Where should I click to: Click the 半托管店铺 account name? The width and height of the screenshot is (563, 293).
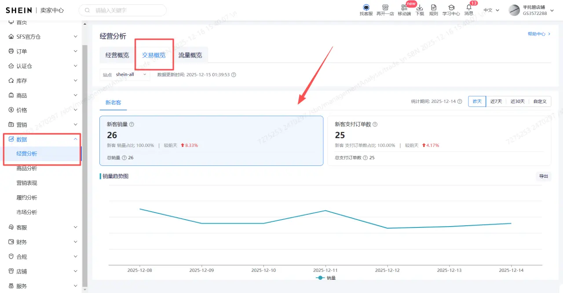coord(534,7)
